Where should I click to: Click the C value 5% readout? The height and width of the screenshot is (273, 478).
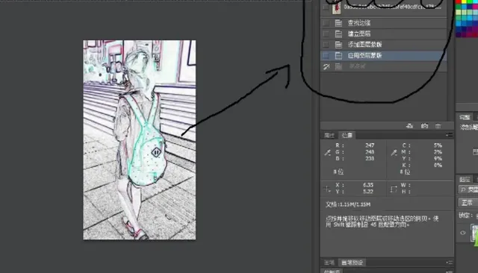438,145
